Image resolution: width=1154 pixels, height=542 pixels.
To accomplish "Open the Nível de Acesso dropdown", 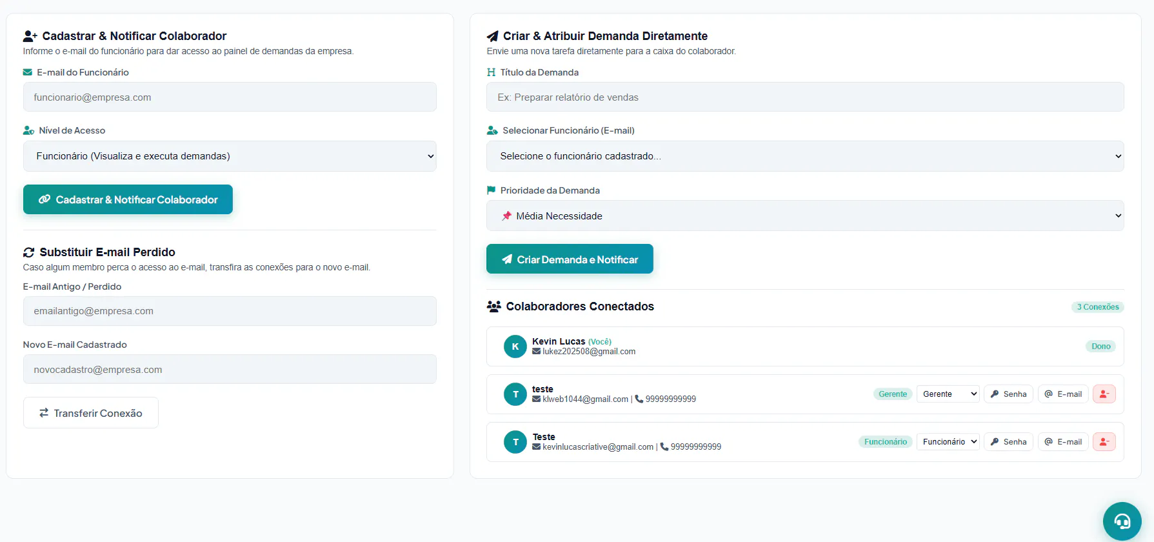I will (x=230, y=156).
